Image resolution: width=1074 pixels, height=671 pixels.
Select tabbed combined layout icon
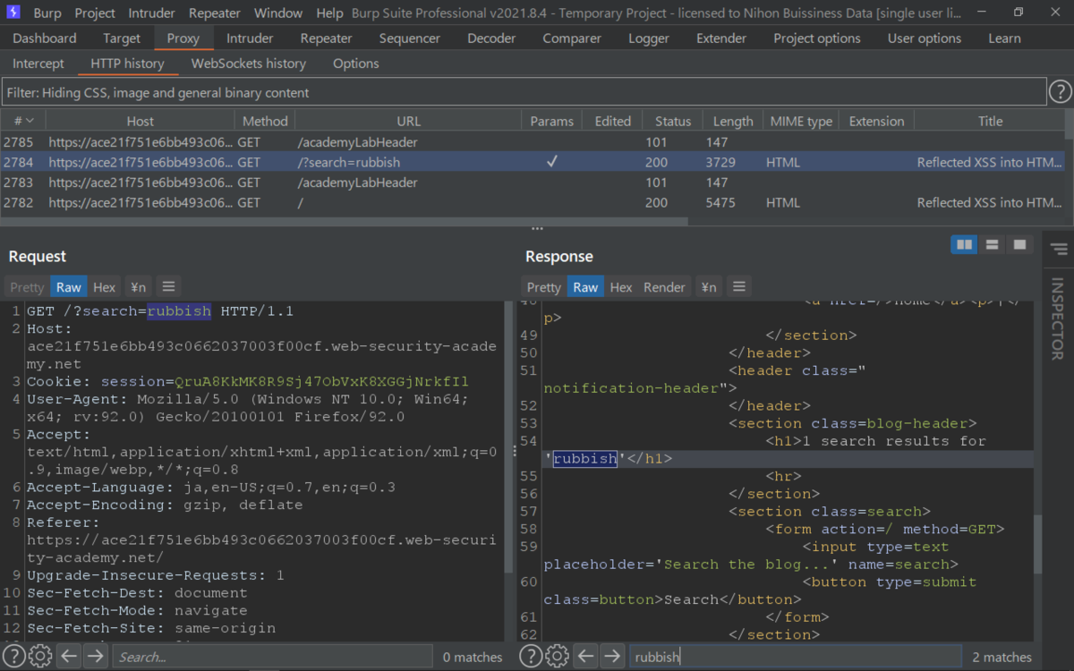(x=1019, y=244)
